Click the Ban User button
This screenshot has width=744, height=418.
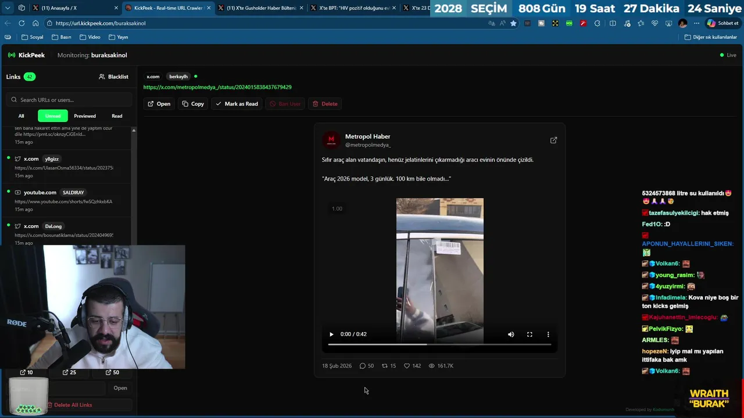(285, 104)
